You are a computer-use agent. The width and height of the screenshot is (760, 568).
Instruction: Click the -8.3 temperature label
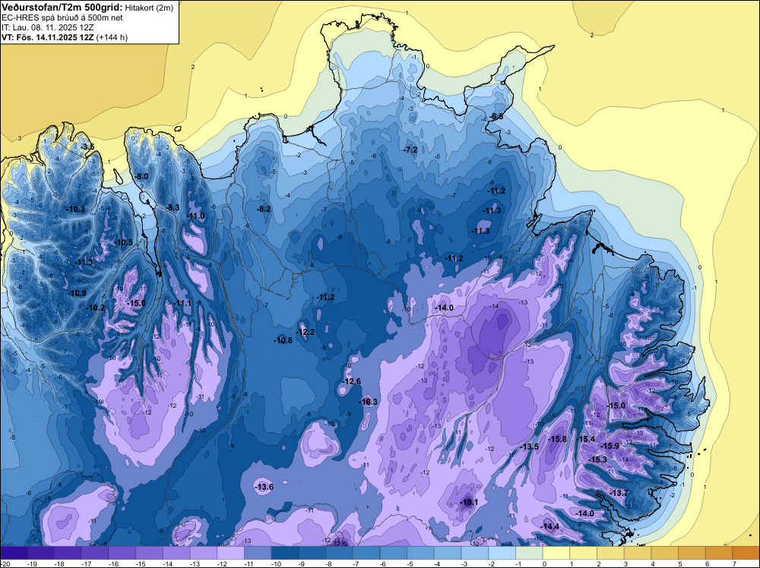click(173, 207)
